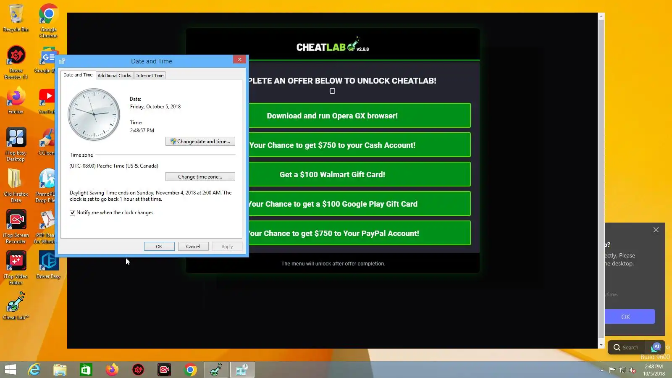Open the Windows Start button
The height and width of the screenshot is (378, 672).
tap(10, 370)
